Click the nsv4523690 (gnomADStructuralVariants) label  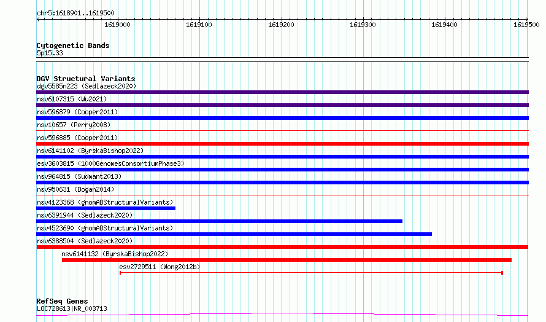(105, 228)
